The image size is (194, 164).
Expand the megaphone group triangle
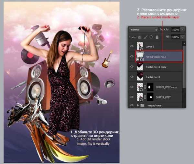coord(138,105)
